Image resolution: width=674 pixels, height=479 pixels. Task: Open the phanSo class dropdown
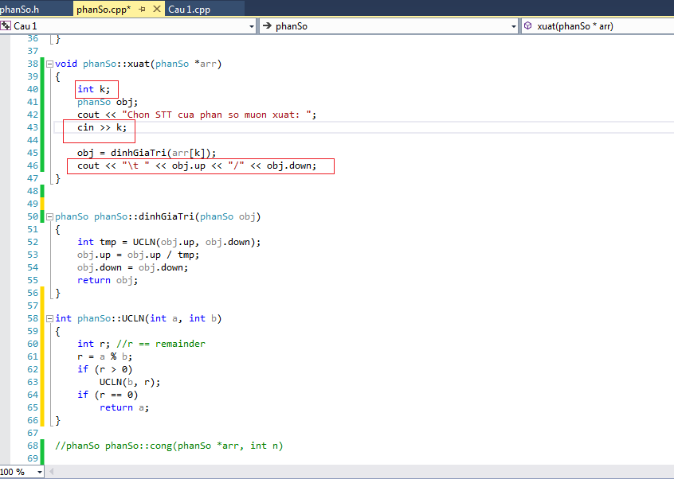tap(513, 26)
